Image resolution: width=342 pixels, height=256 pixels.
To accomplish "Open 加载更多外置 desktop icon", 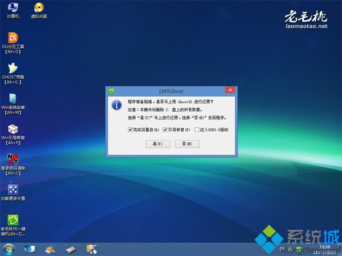I will pyautogui.click(x=13, y=192).
